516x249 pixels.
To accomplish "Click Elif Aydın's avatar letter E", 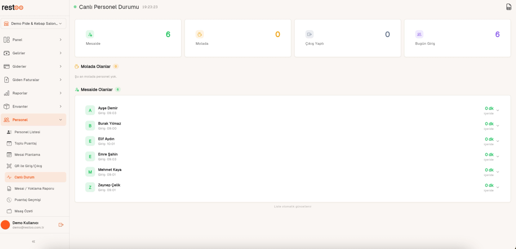I will (x=90, y=141).
